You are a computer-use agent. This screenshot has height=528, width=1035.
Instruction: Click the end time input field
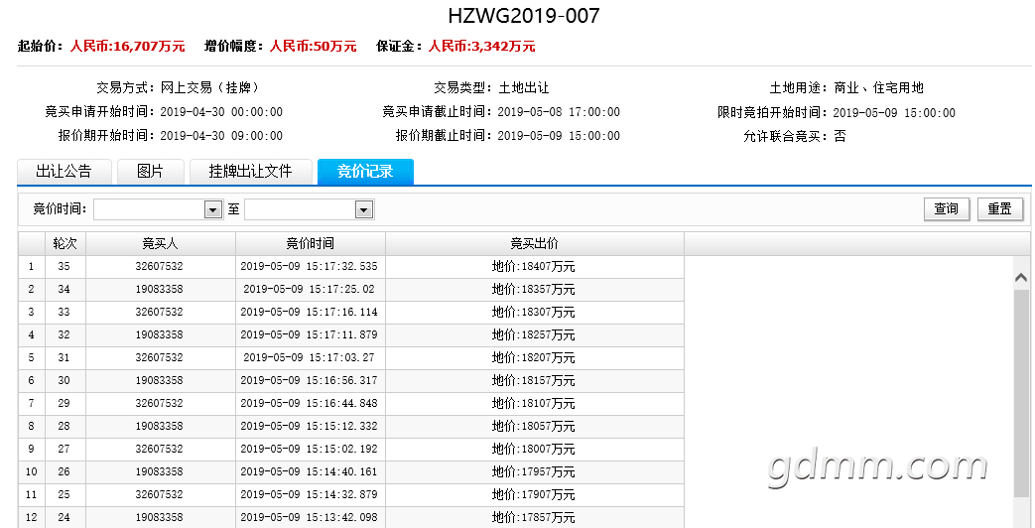tap(301, 209)
